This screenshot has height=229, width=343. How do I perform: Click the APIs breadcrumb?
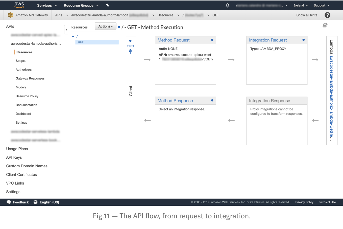click(59, 15)
